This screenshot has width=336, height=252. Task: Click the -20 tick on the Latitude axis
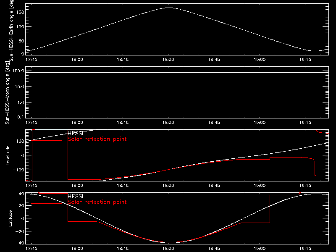pos(20,231)
